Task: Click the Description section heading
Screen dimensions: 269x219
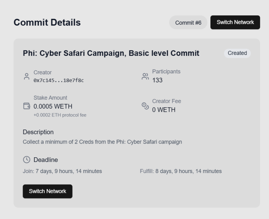Action: (x=38, y=132)
